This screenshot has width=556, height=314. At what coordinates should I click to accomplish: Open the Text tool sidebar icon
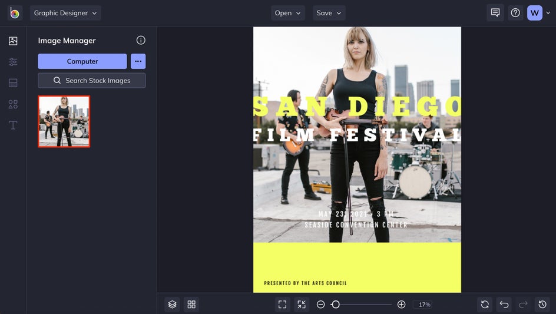pyautogui.click(x=13, y=125)
